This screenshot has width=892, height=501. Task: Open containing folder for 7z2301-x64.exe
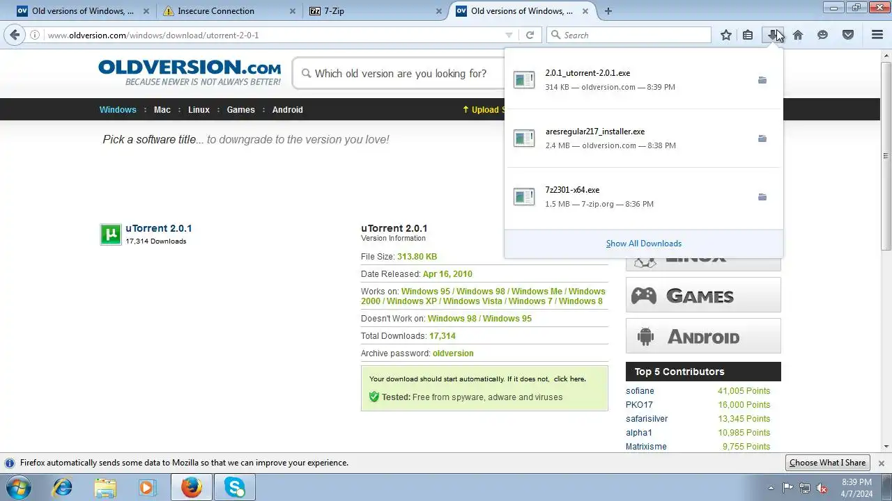tap(762, 197)
